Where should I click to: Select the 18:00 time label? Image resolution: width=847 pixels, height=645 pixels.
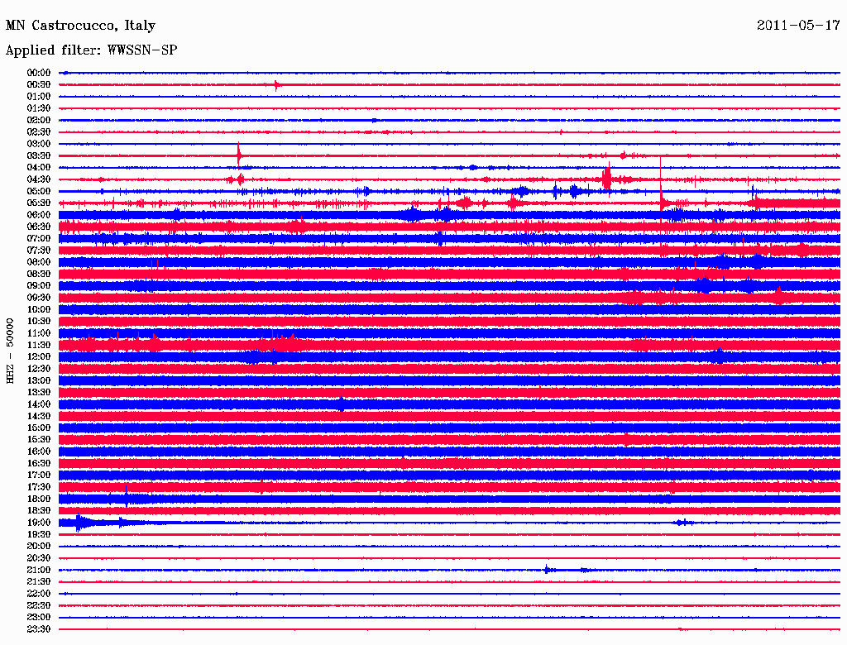pyautogui.click(x=39, y=499)
